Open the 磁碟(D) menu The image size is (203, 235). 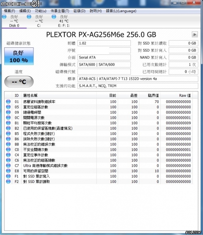click(x=80, y=11)
